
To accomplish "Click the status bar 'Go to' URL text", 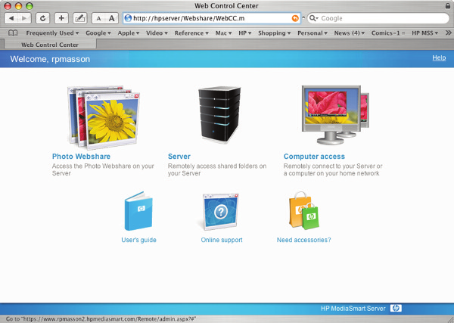I will 101,319.
